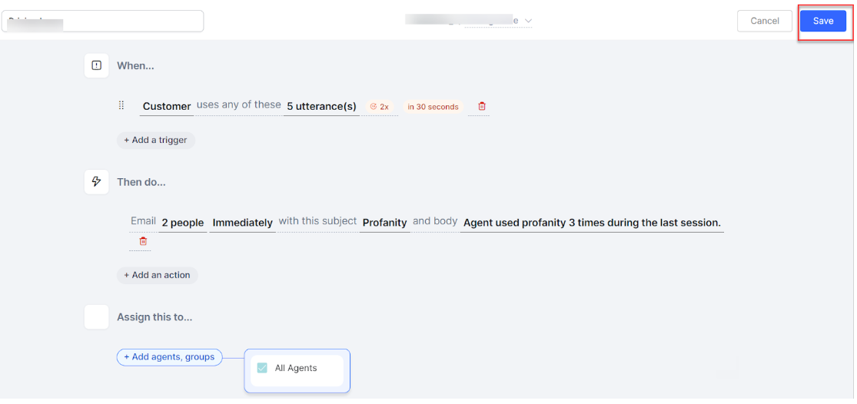Toggle the All Agents checkbox
The height and width of the screenshot is (404, 857).
click(262, 368)
